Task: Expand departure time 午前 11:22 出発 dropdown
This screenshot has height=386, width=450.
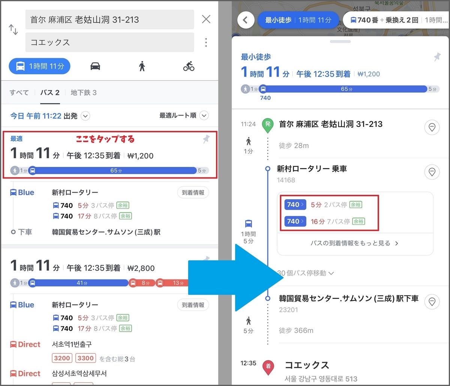Action: click(x=85, y=116)
